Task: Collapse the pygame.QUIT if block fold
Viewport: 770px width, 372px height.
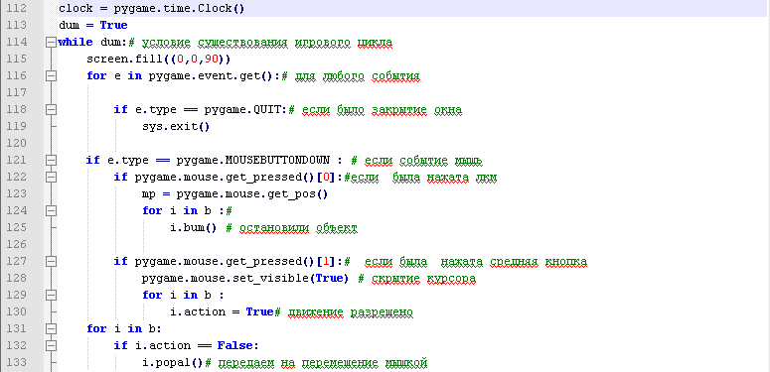Action: pyautogui.click(x=50, y=110)
